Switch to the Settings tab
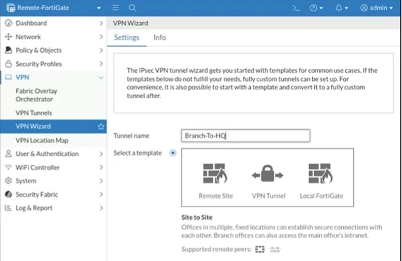Viewport: 402px width, 261px height. coord(126,38)
